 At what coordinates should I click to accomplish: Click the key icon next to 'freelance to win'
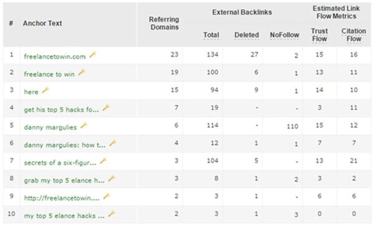pos(82,73)
